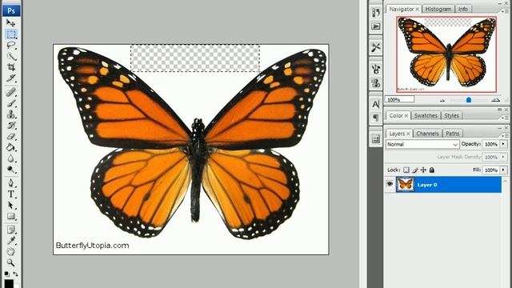Collapse the Navigator panel group
Viewport: 512px width, 288px height.
pos(500,3)
